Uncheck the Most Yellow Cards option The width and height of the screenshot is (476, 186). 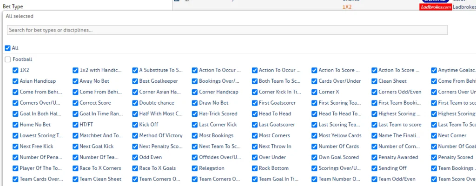pyautogui.click(x=315, y=135)
